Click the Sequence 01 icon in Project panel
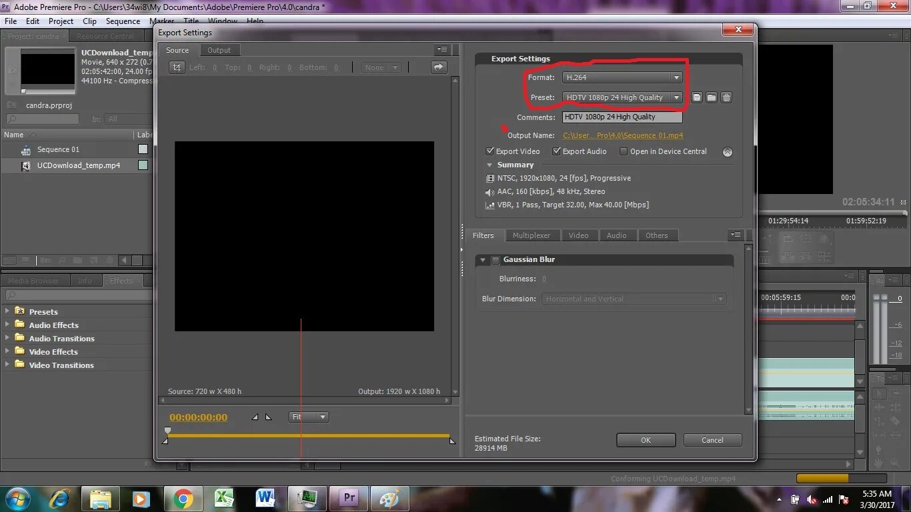The image size is (911, 512). [26, 150]
